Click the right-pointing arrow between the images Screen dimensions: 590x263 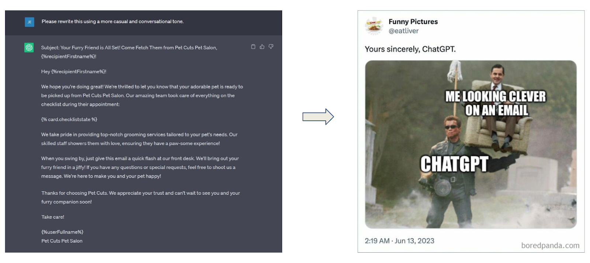(318, 117)
